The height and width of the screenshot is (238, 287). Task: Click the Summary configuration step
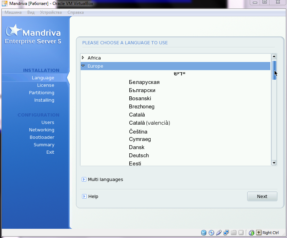coord(44,145)
